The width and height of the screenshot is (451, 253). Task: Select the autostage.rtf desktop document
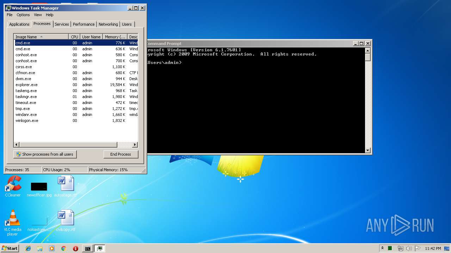[66, 187]
